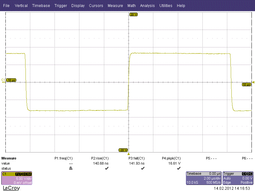Select the trigger delay marker below the grid

click(x=128, y=154)
